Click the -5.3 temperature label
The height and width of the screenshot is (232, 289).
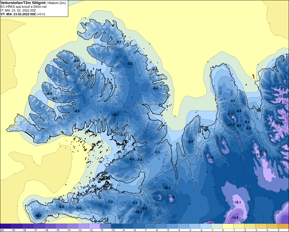point(123,135)
